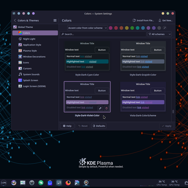Restore settings with Defaults button

[x=99, y=126]
